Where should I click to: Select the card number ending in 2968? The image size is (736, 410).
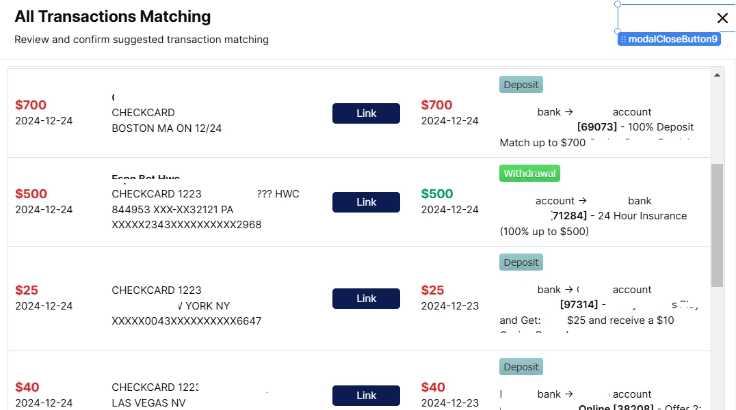click(186, 225)
